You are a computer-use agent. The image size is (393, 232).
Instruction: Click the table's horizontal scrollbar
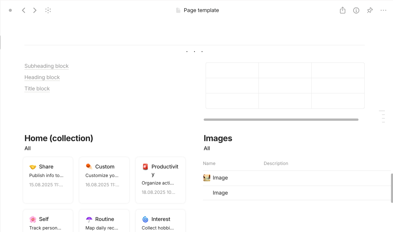tap(281, 120)
